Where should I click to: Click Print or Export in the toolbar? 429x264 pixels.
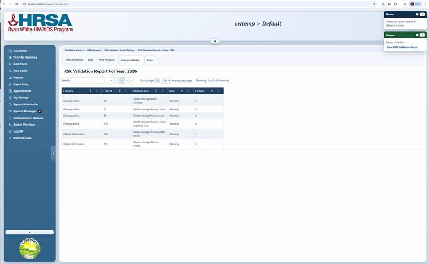click(106, 60)
